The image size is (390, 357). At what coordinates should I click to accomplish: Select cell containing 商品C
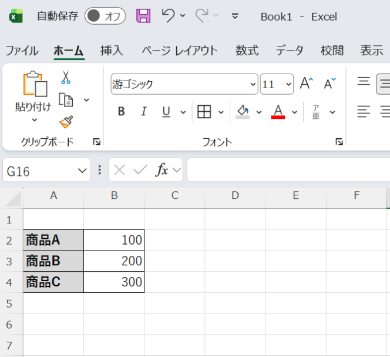click(53, 282)
